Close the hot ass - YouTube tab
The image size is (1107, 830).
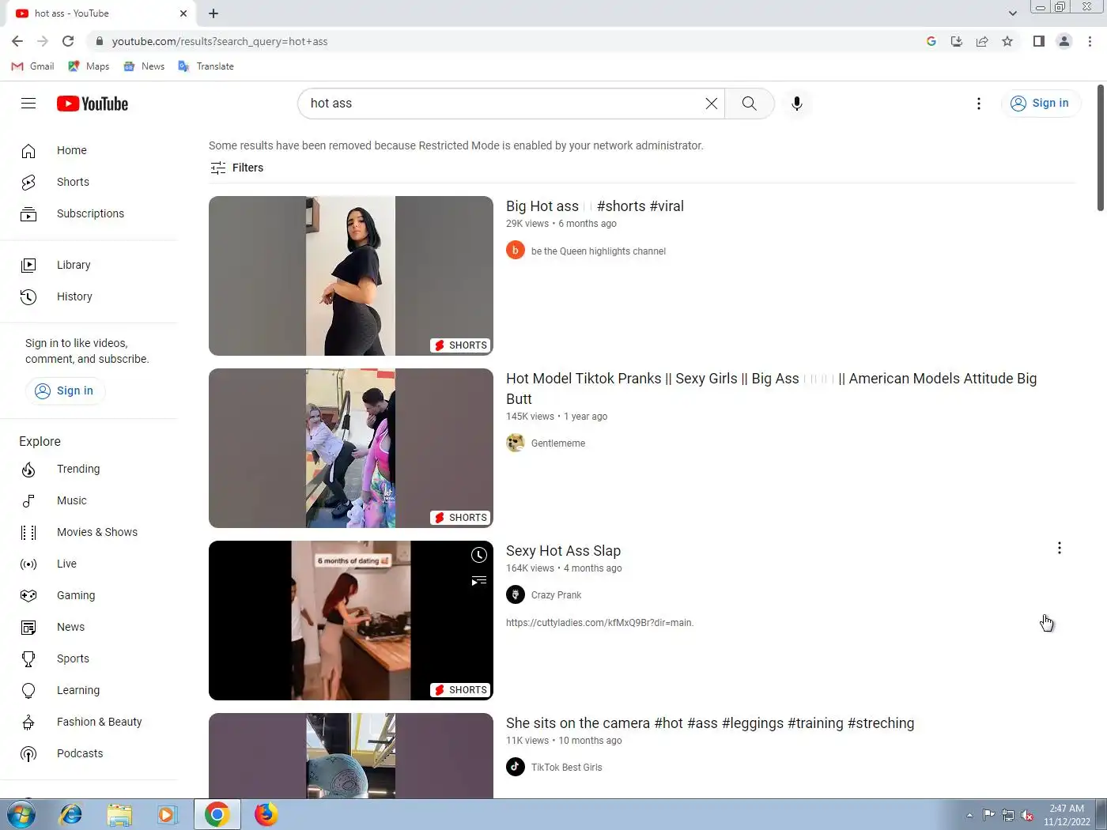[183, 13]
